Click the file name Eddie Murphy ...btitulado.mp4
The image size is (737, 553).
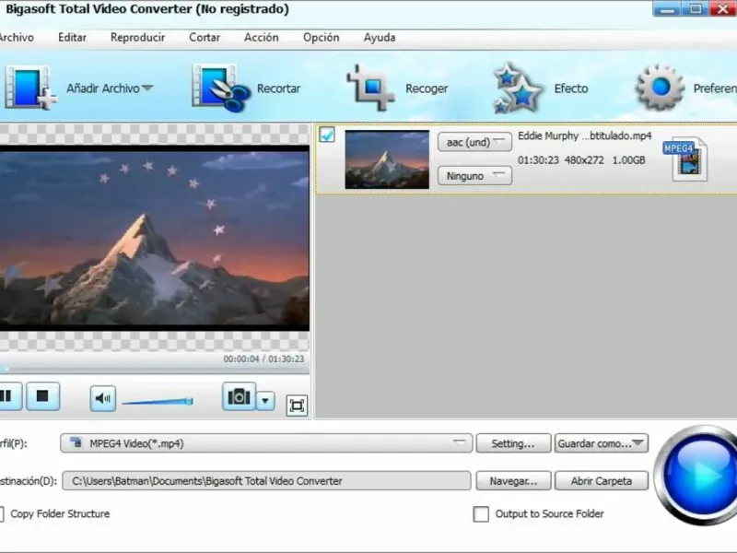point(585,135)
